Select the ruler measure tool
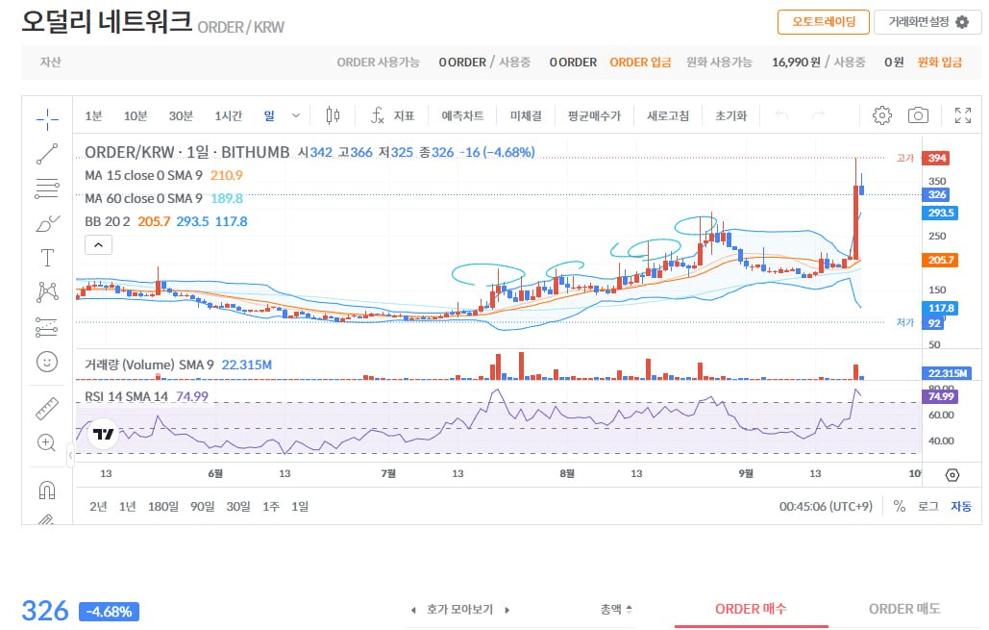The height and width of the screenshot is (630, 989). click(47, 409)
